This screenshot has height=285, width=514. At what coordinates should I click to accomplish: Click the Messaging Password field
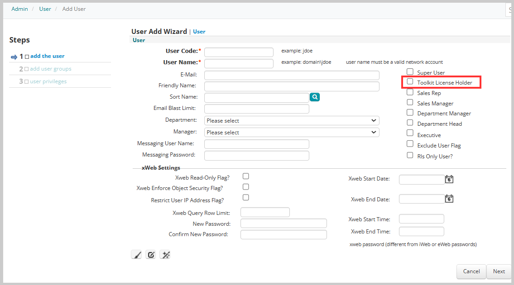pos(257,156)
